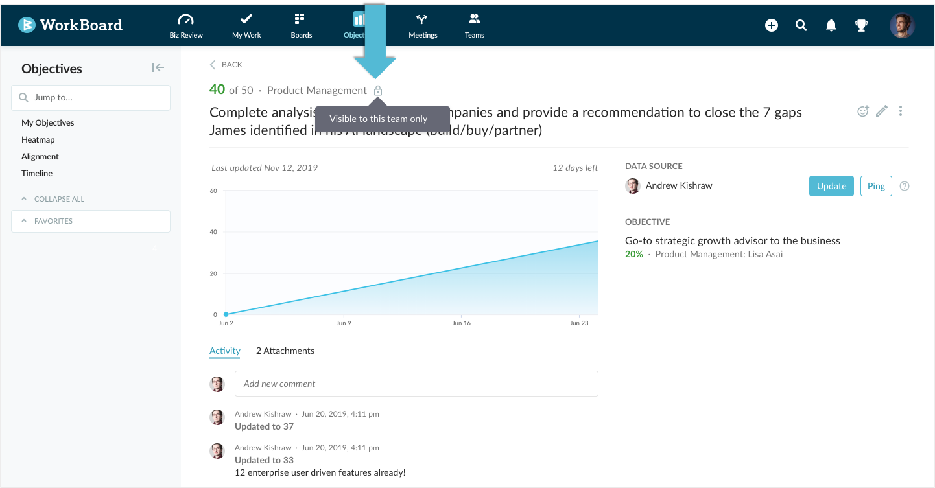Click 'Last updated Nov 12, 2019' text
The width and height of the screenshot is (935, 488).
[x=265, y=168]
